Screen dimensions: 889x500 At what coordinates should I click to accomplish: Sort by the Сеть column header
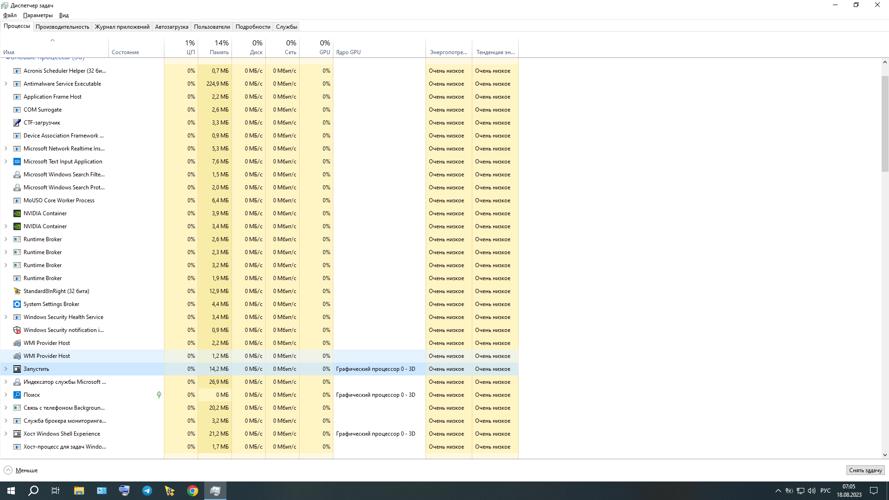[x=282, y=48]
